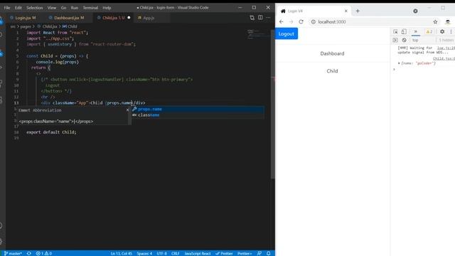Change the UTF-8 file encoding
Screen dimensions: 455x256
[x=162, y=253]
